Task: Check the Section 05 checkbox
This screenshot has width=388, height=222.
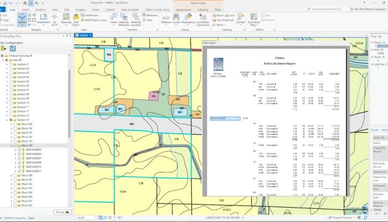Action: (x=11, y=82)
